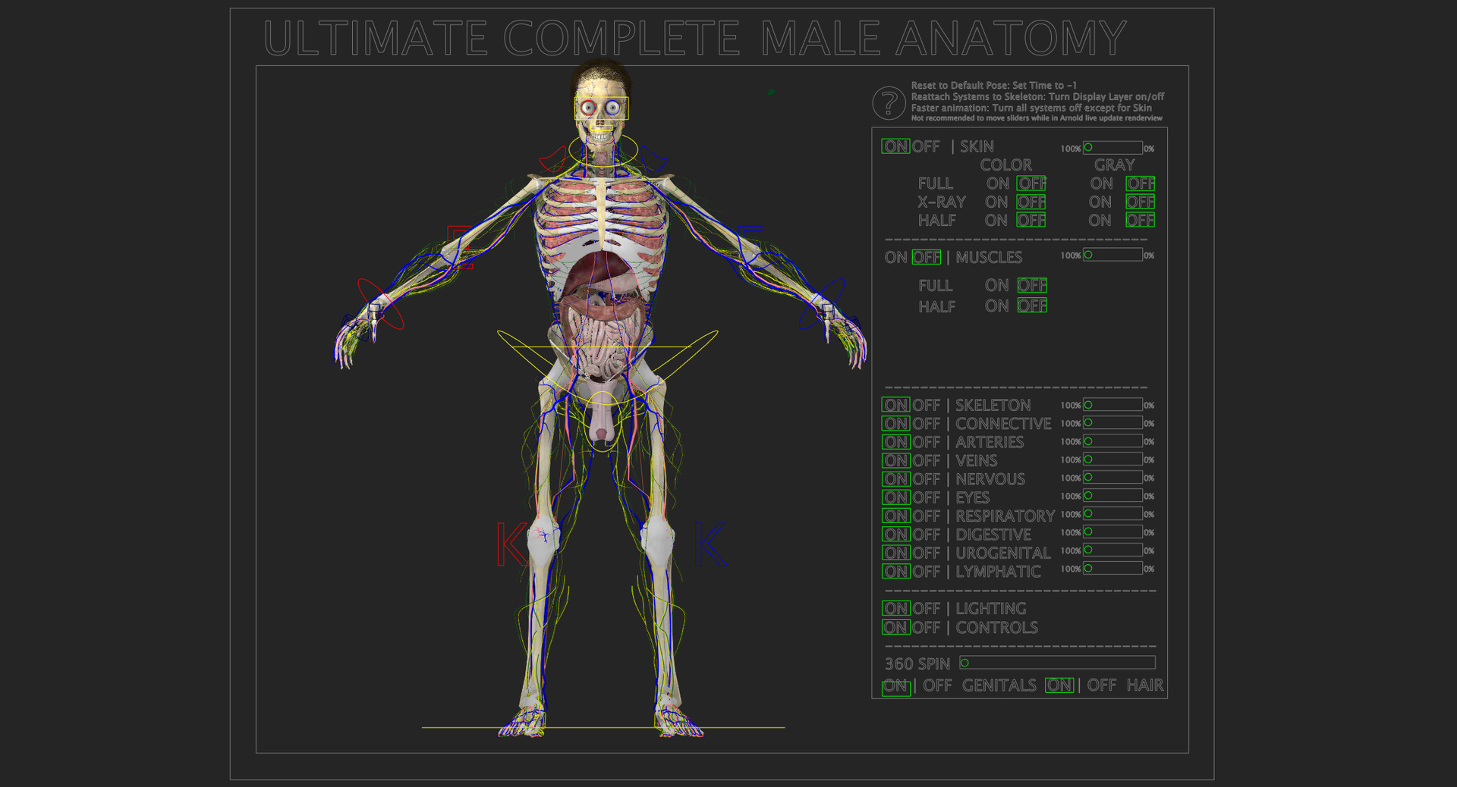The image size is (1457, 787).
Task: Turn NERVOUS system OFF
Action: (x=926, y=479)
